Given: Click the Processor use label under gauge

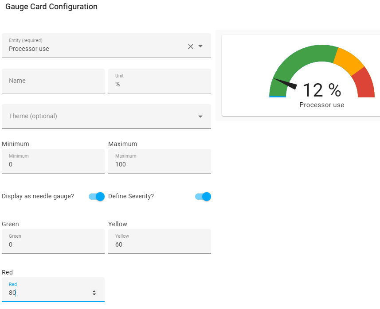Looking at the screenshot, I should (322, 105).
